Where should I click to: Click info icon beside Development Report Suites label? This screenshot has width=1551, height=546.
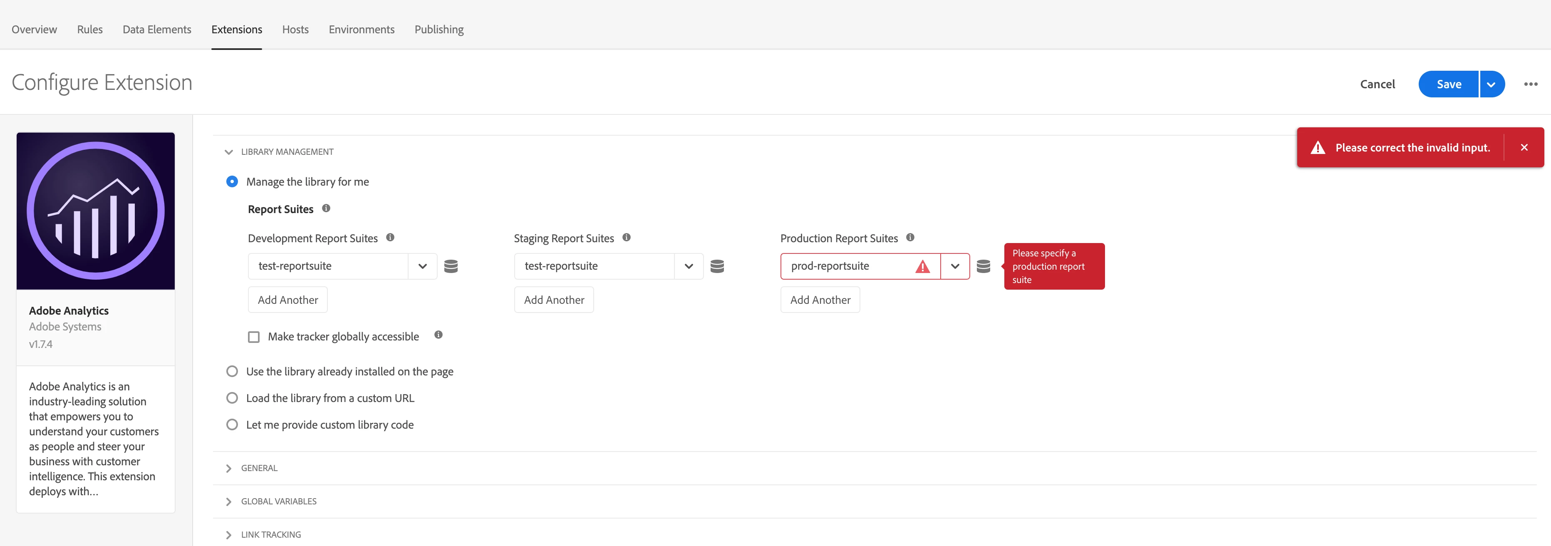click(x=390, y=237)
